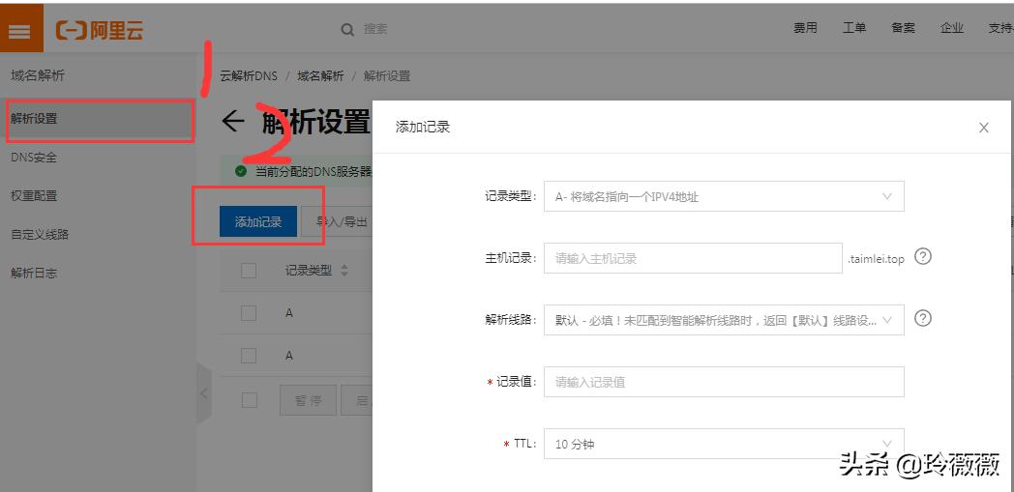The width and height of the screenshot is (1014, 492).
Task: Open 权重配置 in the sidebar
Action: click(34, 195)
